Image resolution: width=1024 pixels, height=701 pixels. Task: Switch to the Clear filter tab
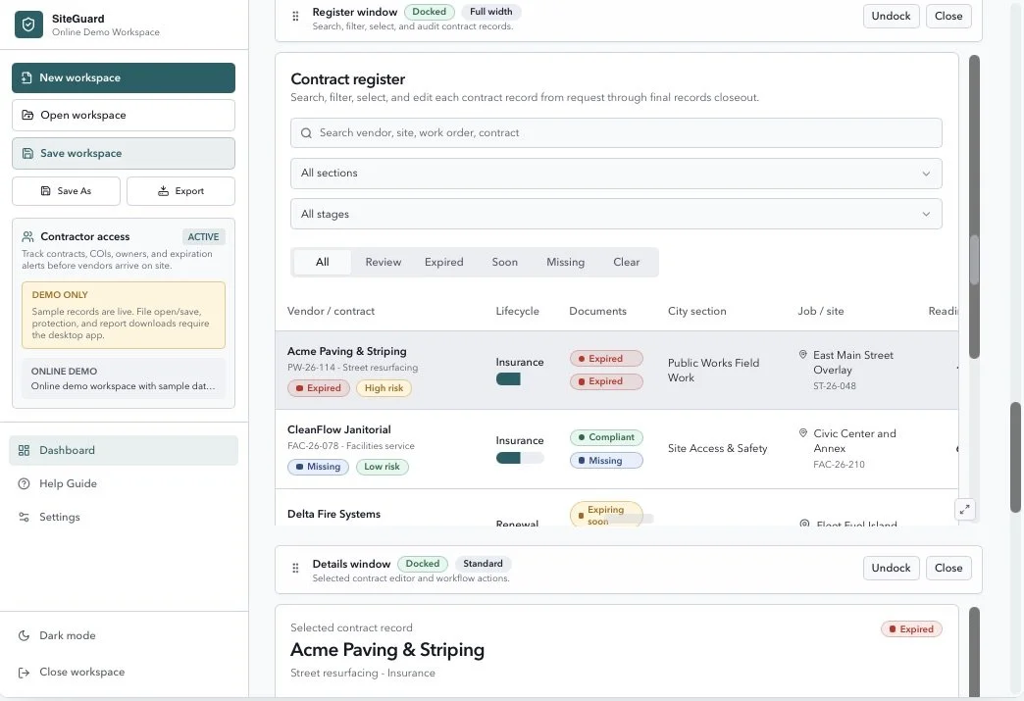[x=627, y=262]
